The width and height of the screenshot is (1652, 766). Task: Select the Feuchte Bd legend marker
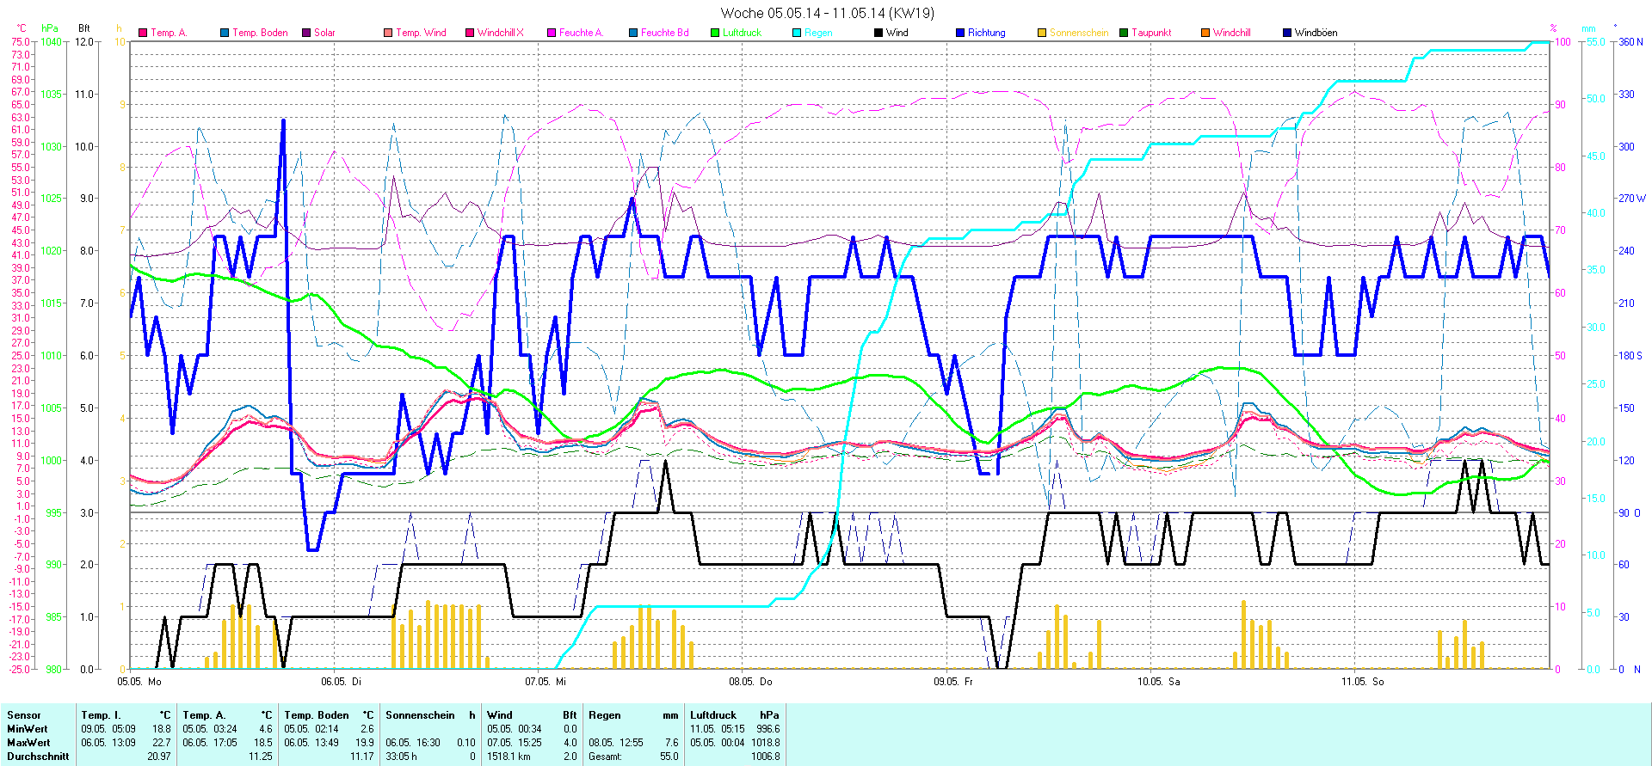point(633,33)
